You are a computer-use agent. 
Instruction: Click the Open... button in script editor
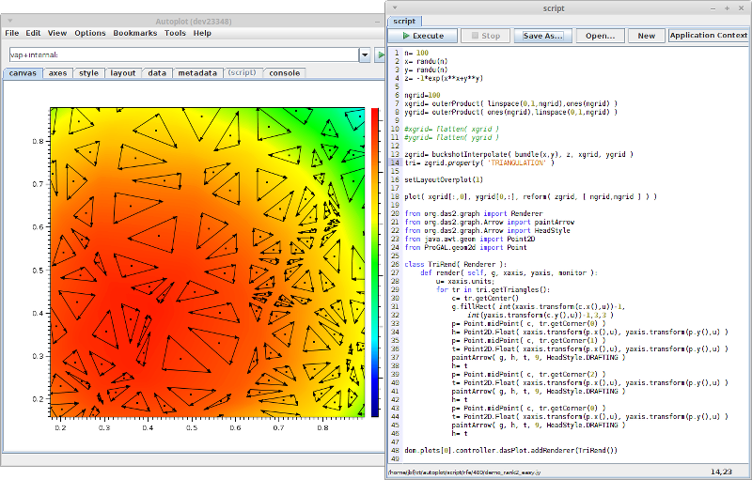[600, 36]
